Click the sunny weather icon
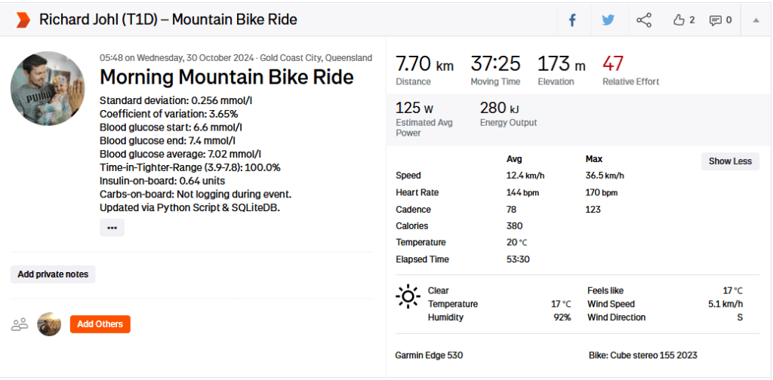 pyautogui.click(x=408, y=296)
